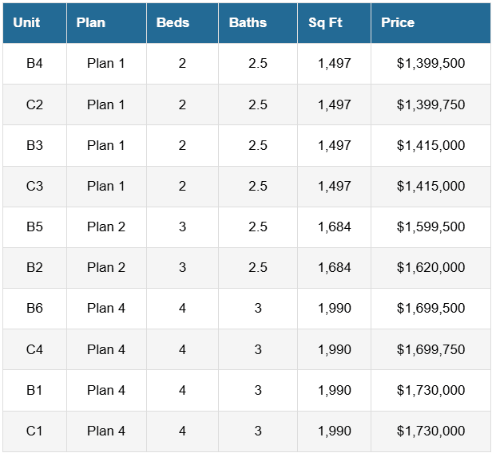
Task: Click the $1,399,750 price for unit C2
Action: [x=430, y=104]
